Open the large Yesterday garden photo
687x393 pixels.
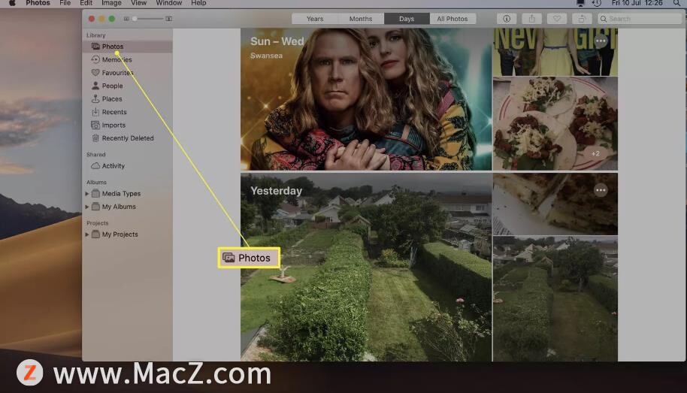pyautogui.click(x=366, y=268)
